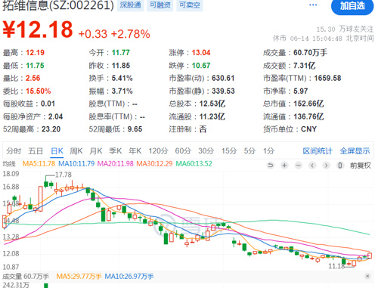The image size is (378, 288).
Task: Click the chart reset (undo arrow) icon
Action: click(271, 166)
